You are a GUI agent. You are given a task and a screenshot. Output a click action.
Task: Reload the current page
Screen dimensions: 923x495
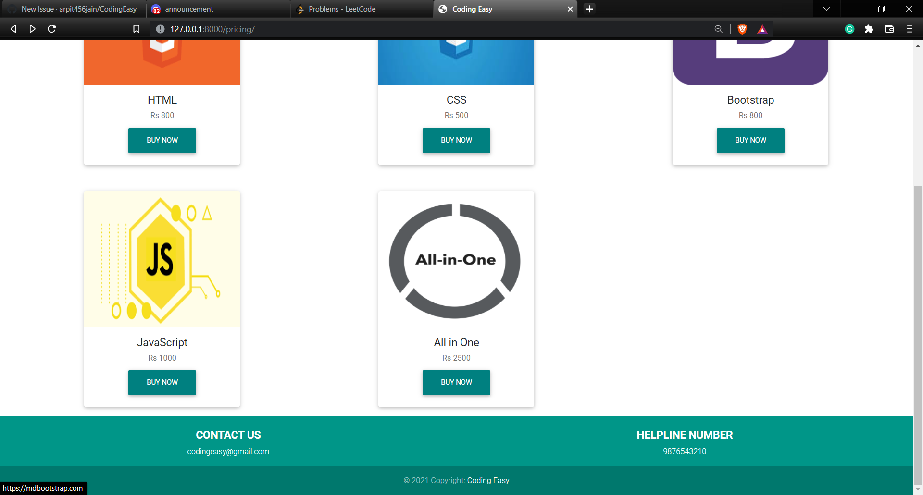point(51,29)
